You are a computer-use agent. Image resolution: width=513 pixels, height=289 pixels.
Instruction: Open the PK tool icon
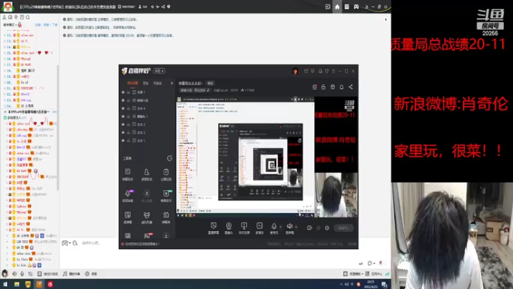[x=147, y=236]
